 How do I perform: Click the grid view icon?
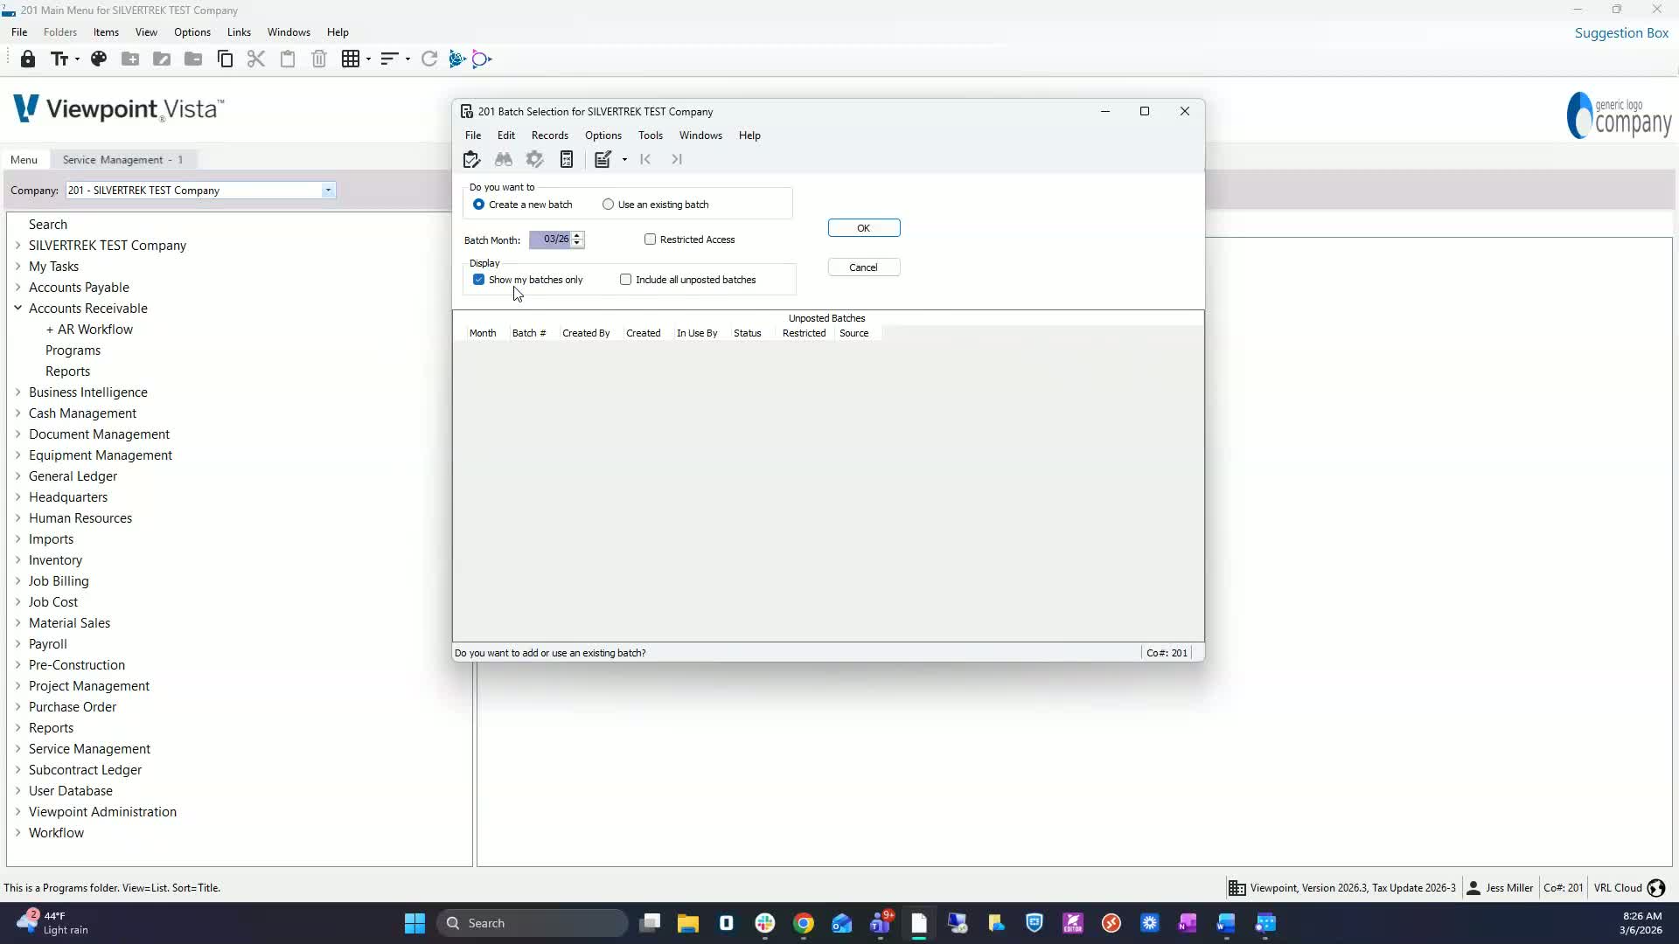pos(351,59)
